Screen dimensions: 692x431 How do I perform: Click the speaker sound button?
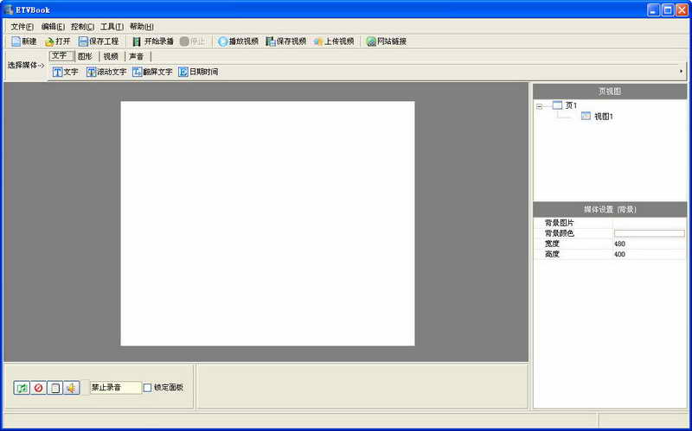tap(72, 388)
